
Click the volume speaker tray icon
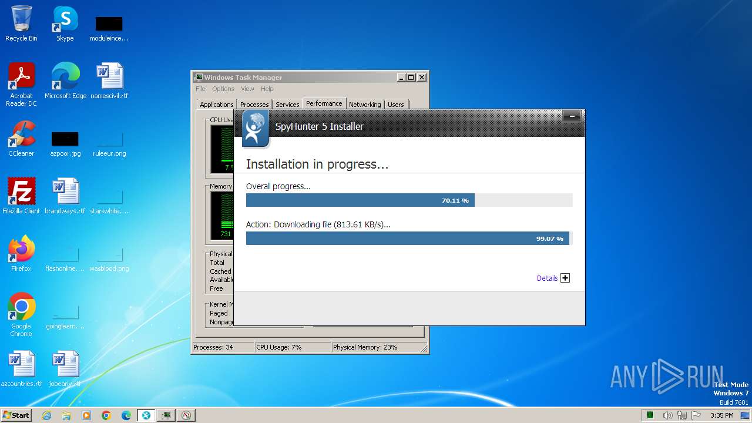[667, 415]
